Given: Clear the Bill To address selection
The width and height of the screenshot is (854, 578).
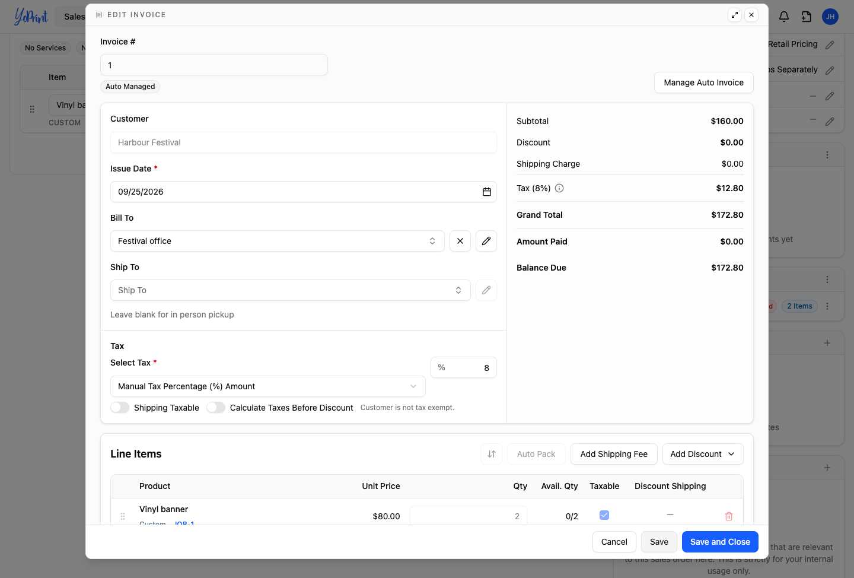Looking at the screenshot, I should point(460,241).
